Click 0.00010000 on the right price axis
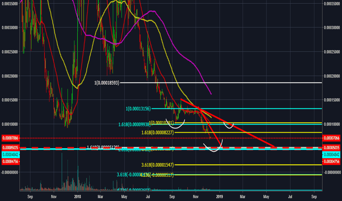 click(332, 124)
